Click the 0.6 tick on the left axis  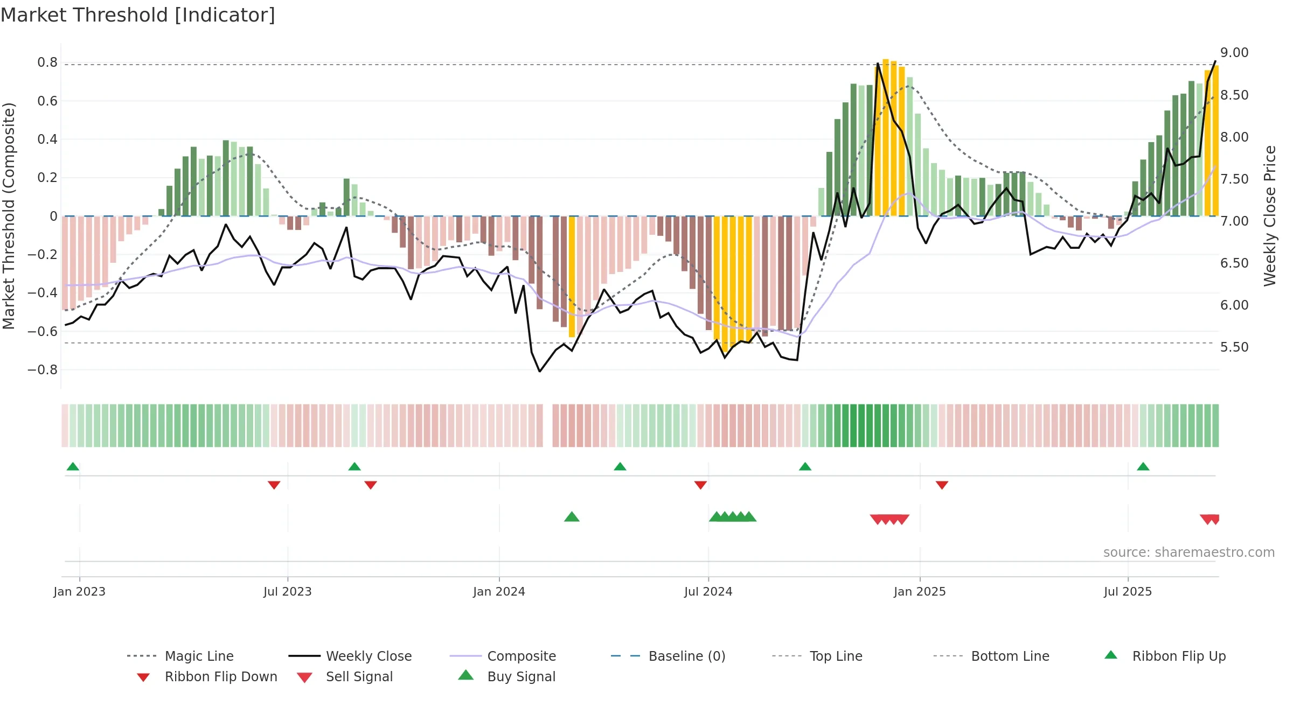click(x=47, y=101)
